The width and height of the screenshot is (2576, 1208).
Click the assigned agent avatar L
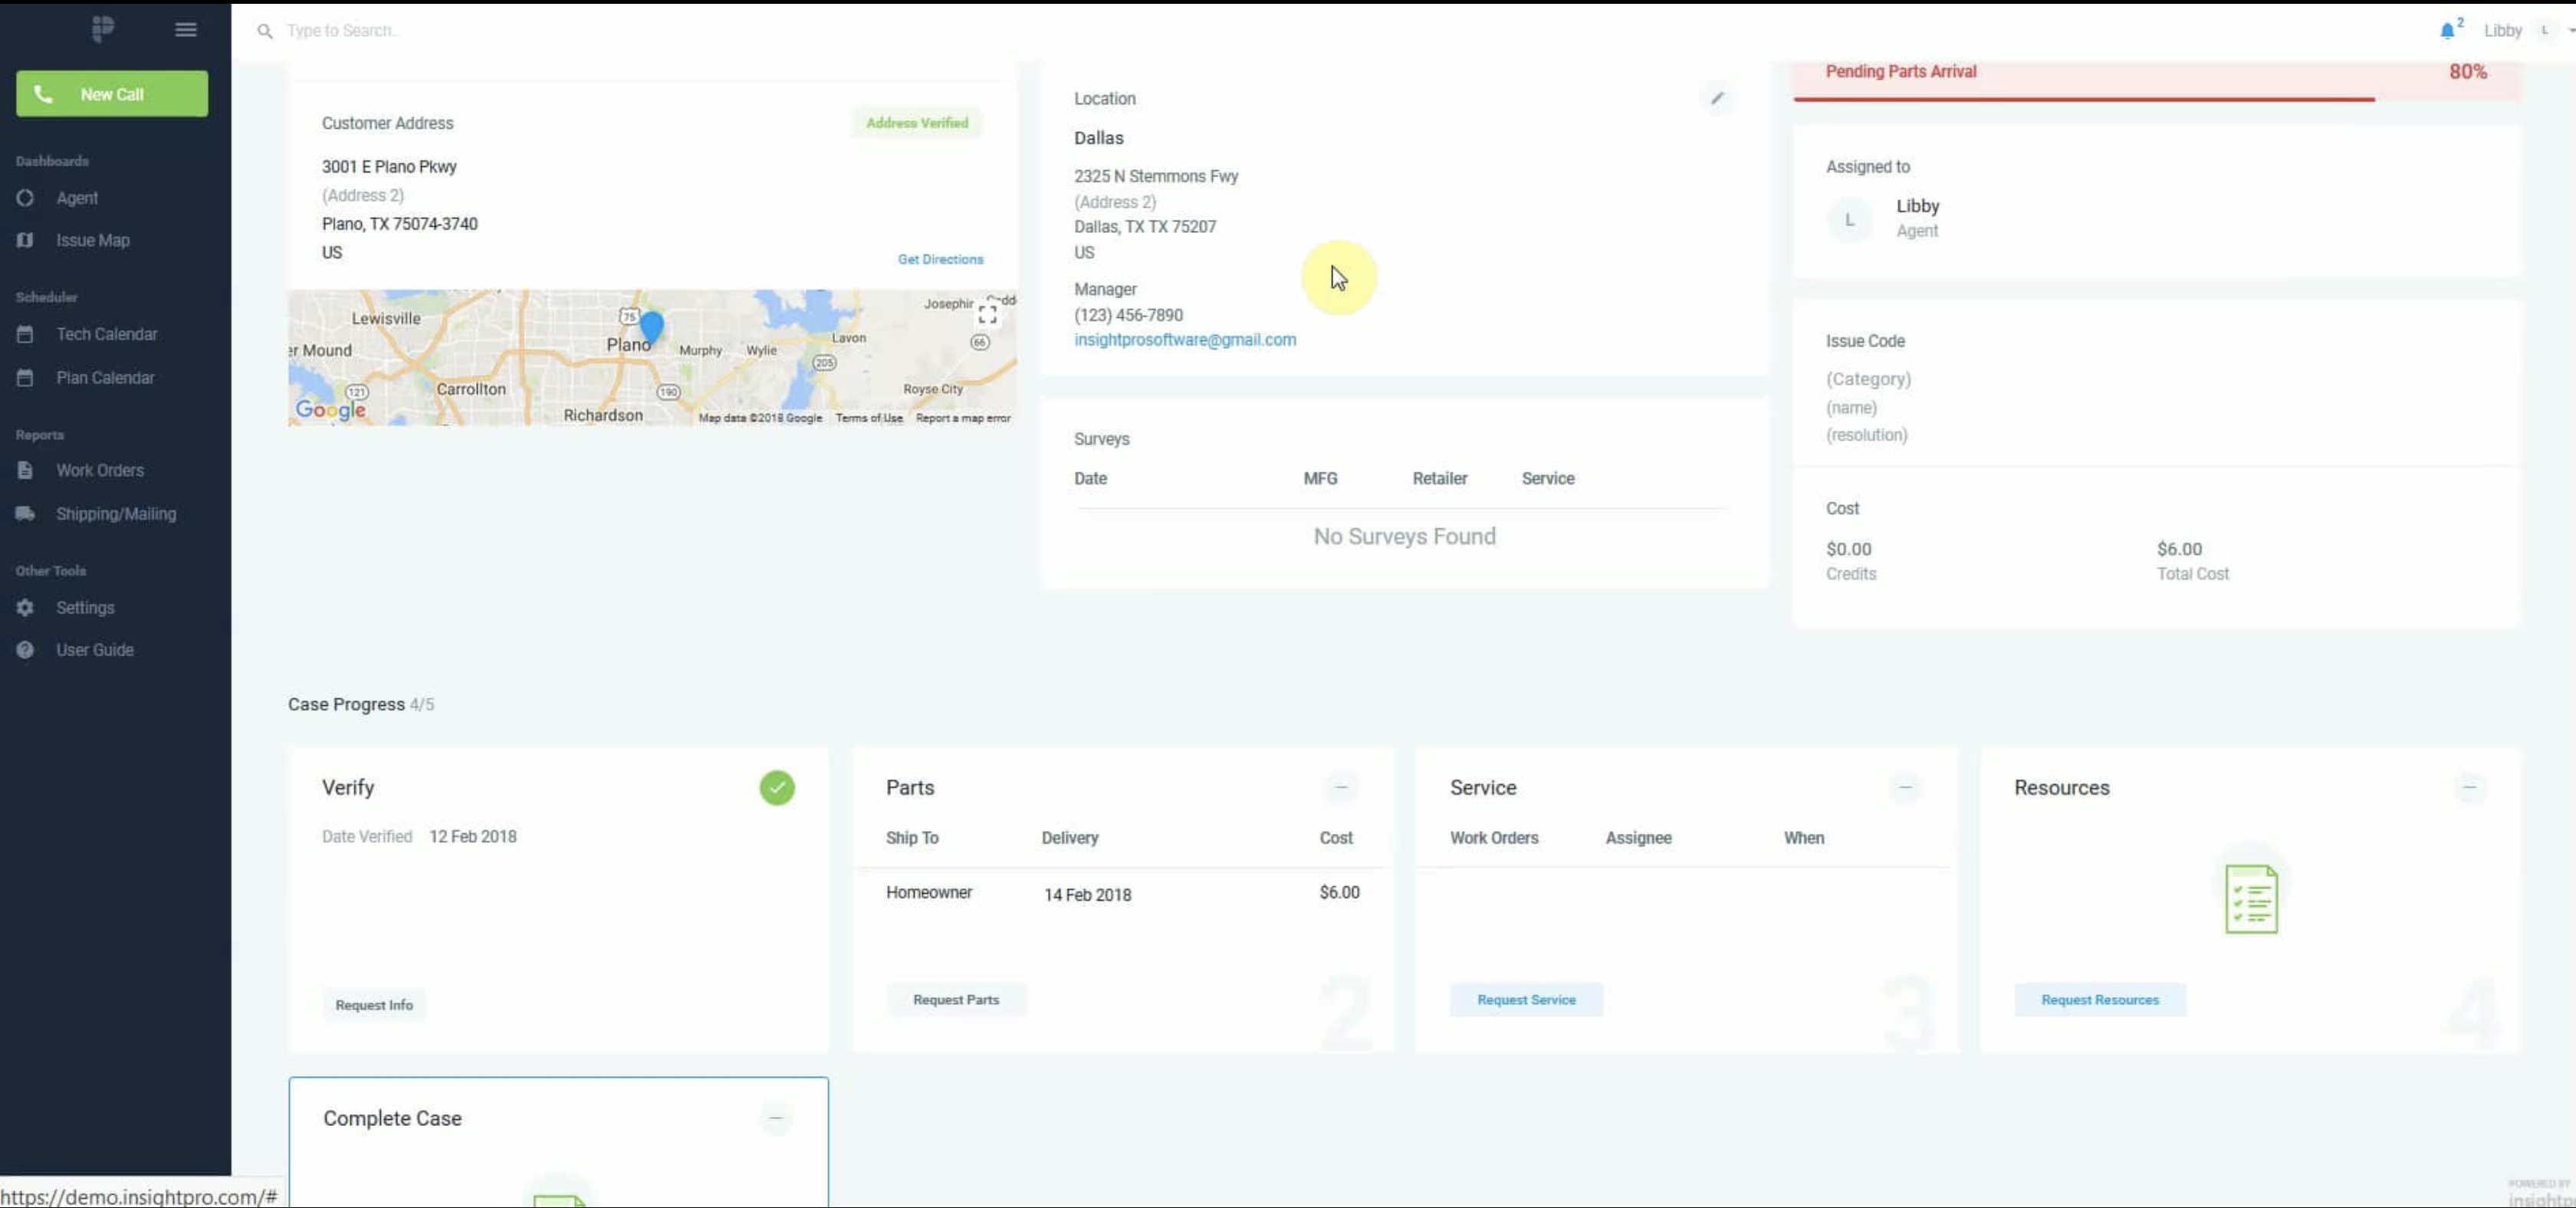(x=1849, y=219)
